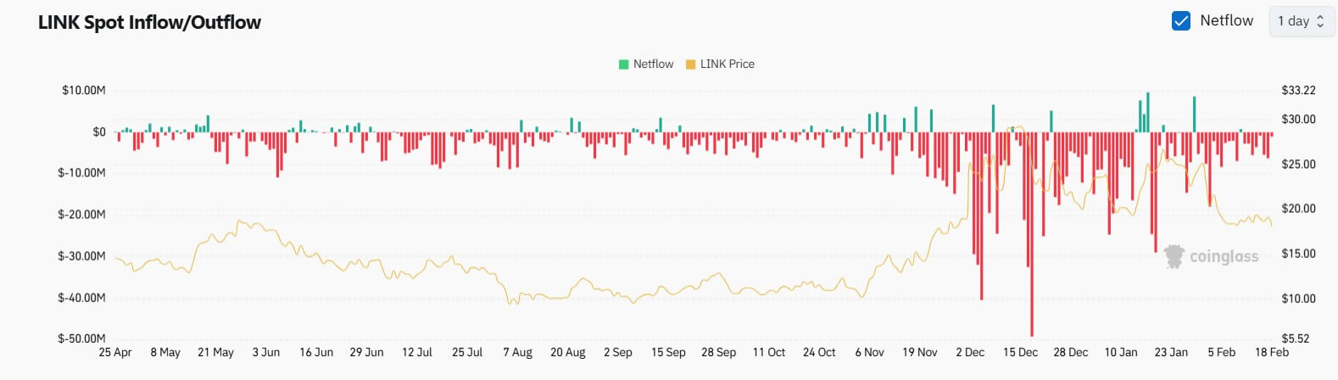Open the 1 day interval dropdown
The height and width of the screenshot is (380, 1338).
point(1300,21)
